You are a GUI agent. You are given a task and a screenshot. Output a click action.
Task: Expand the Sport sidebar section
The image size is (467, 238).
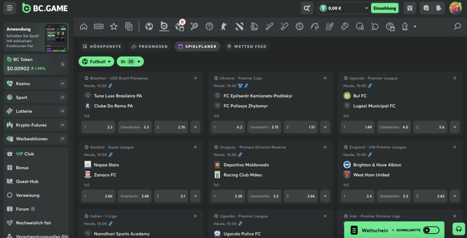[x=62, y=98]
